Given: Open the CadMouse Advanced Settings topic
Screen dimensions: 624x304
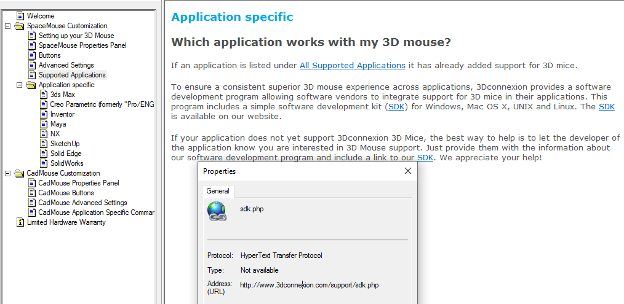Looking at the screenshot, I should pos(83,203).
